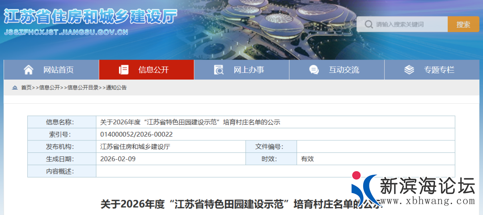Click the house icon in 网站首页 tab

pos(29,70)
